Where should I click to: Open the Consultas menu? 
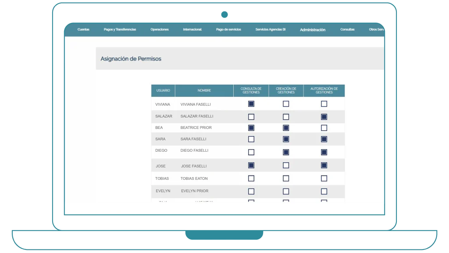click(x=347, y=30)
